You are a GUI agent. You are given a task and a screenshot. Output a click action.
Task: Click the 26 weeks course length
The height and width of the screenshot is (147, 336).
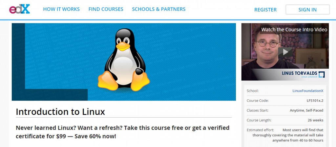coord(315,120)
